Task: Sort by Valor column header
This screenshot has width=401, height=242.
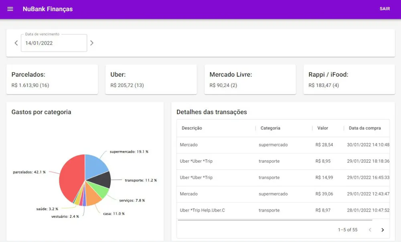Action: coord(322,128)
